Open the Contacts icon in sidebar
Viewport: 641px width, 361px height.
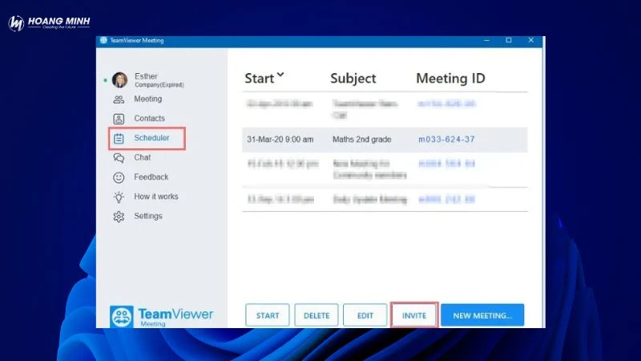(x=119, y=119)
